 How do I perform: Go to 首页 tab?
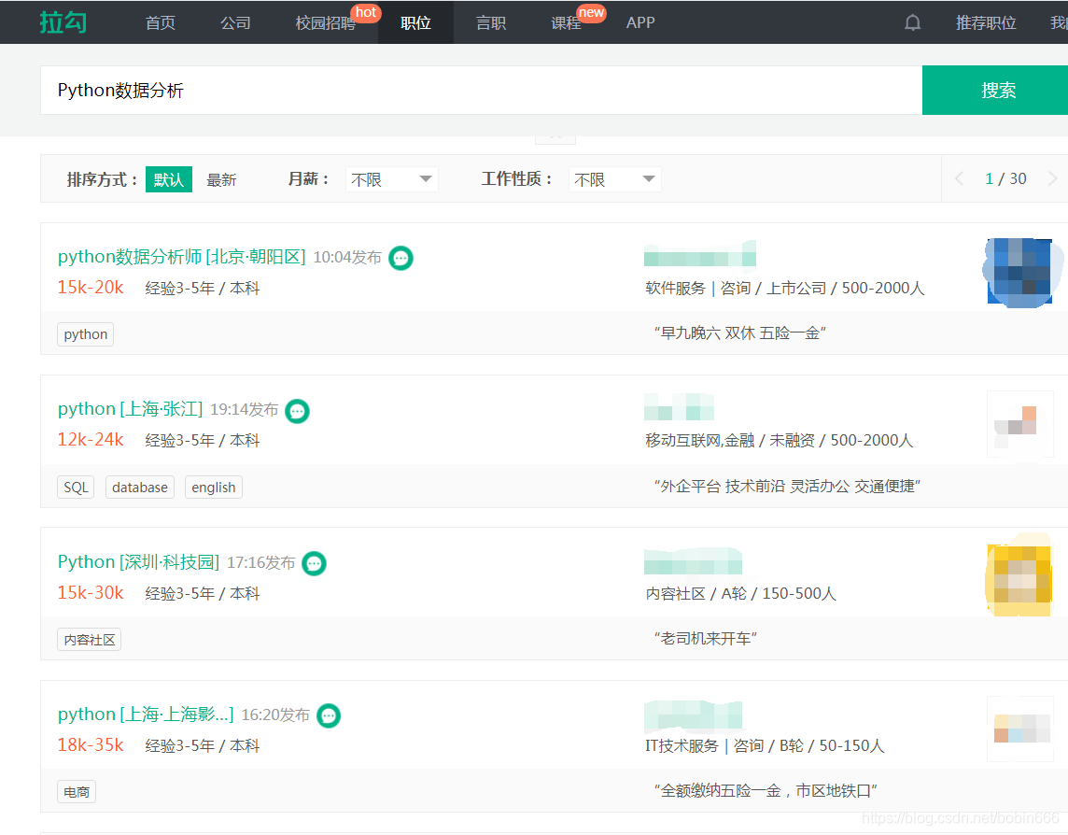(x=160, y=22)
